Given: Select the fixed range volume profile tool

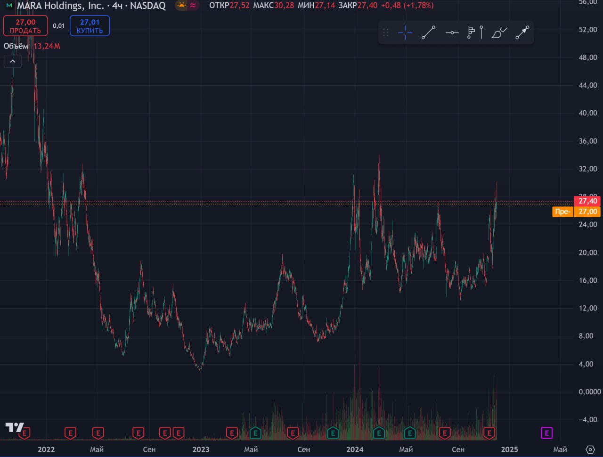Looking at the screenshot, I should tap(475, 33).
